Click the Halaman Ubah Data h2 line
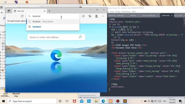185x104 pixels. [127, 48]
